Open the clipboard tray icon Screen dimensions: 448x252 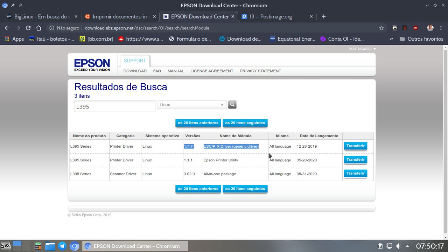[x=380, y=246]
